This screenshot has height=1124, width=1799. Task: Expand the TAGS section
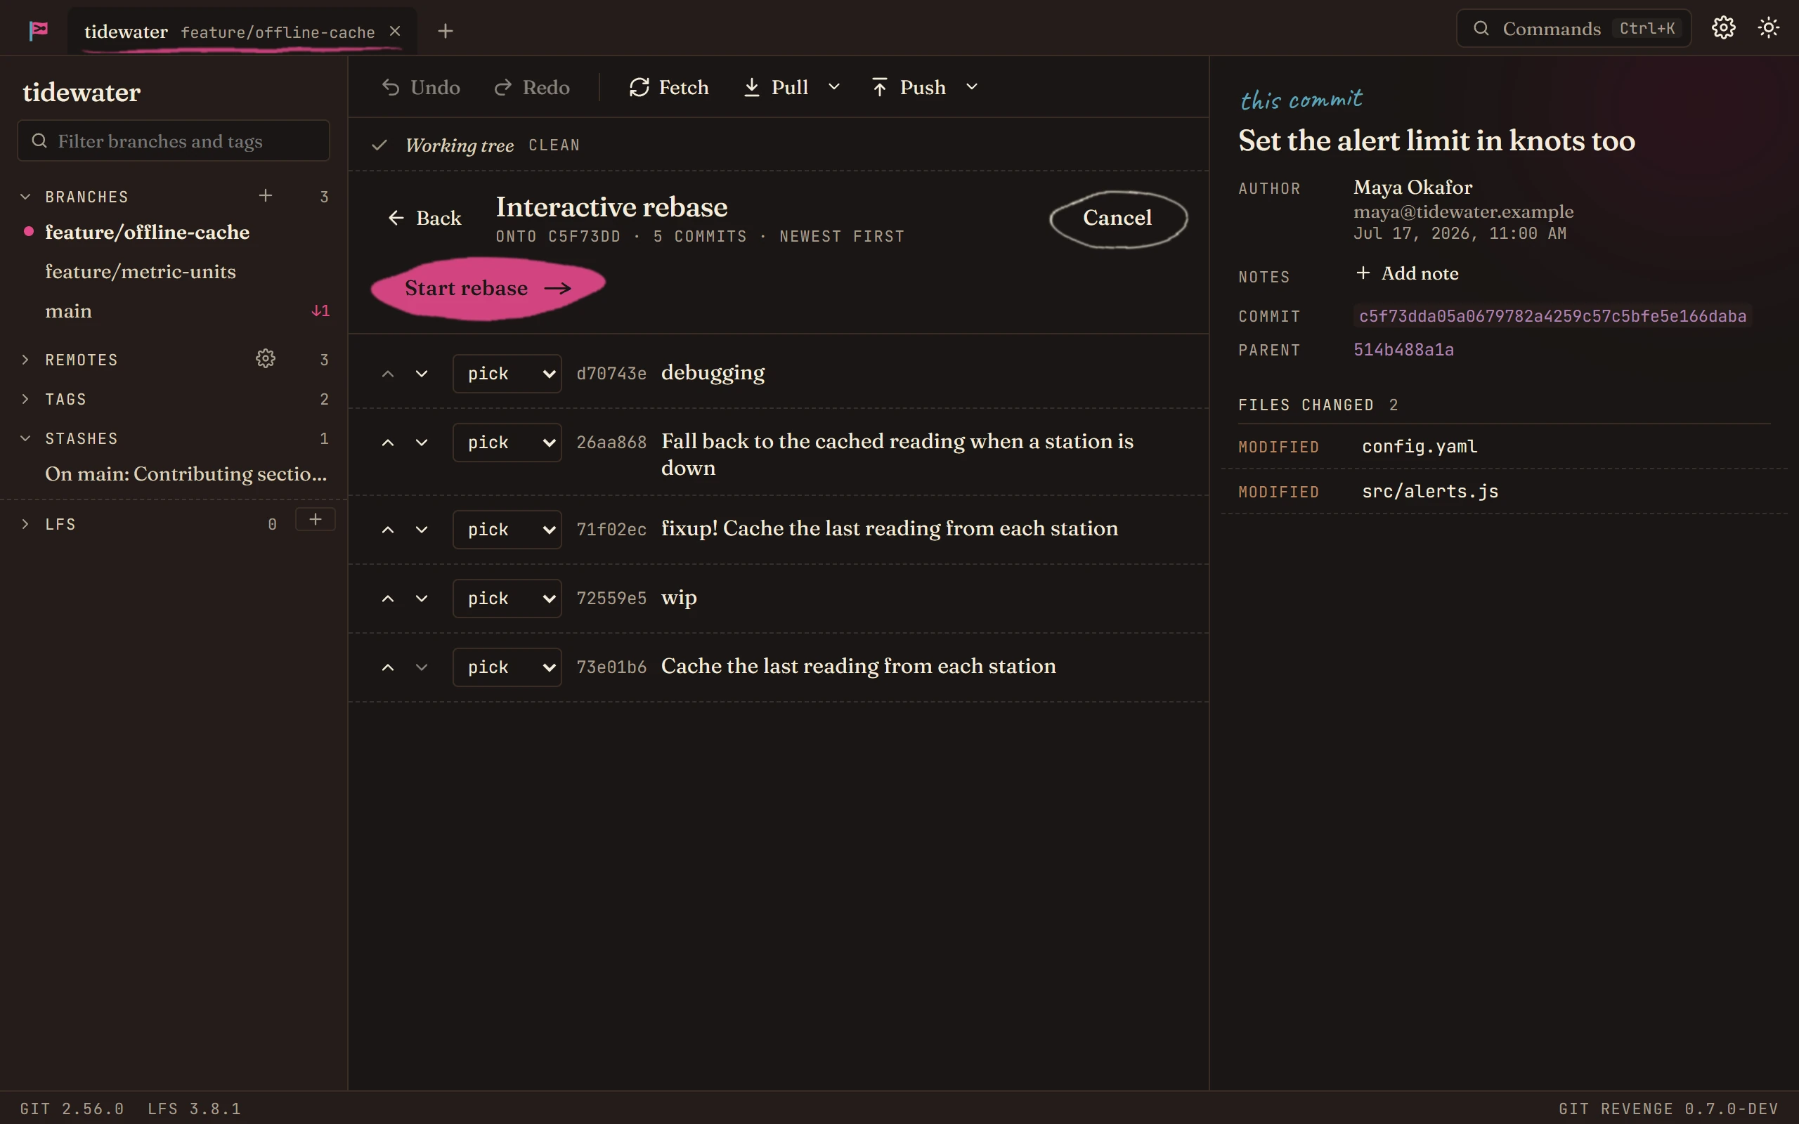[25, 399]
